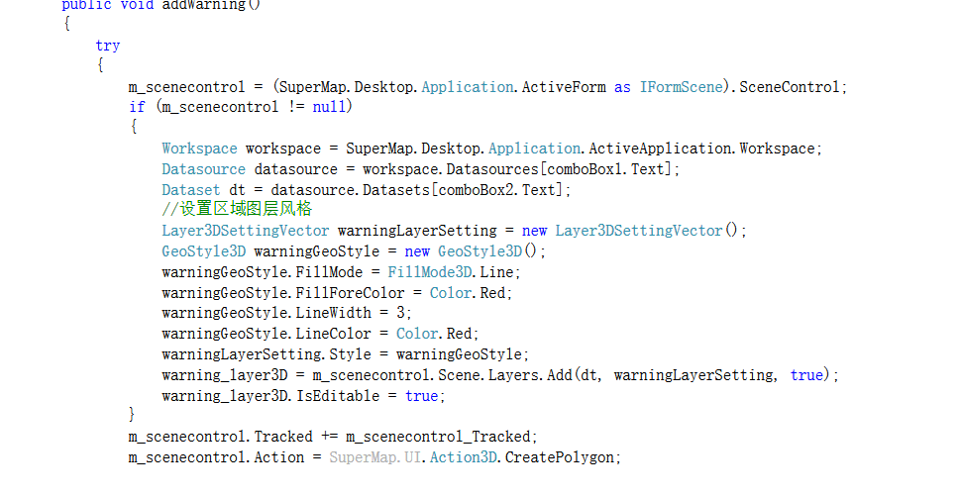Click 'FillMode3D' enum name
This screenshot has width=961, height=498.
tap(430, 272)
